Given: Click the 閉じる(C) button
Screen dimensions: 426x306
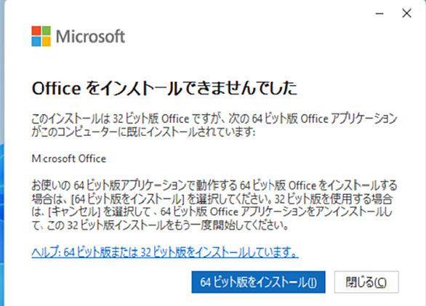Looking at the screenshot, I should coord(366,282).
